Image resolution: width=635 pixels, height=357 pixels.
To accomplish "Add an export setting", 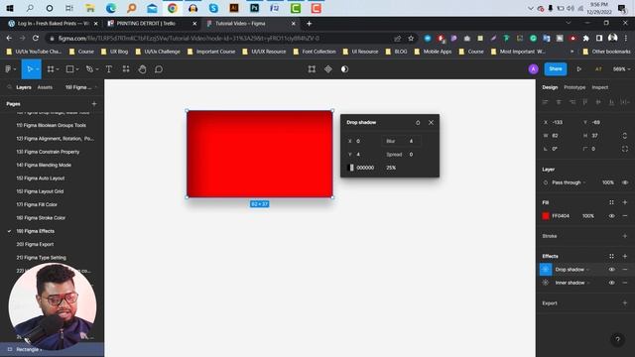I will tap(625, 302).
